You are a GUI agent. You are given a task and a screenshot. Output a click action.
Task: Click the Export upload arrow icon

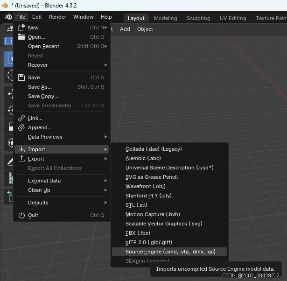coord(21,159)
